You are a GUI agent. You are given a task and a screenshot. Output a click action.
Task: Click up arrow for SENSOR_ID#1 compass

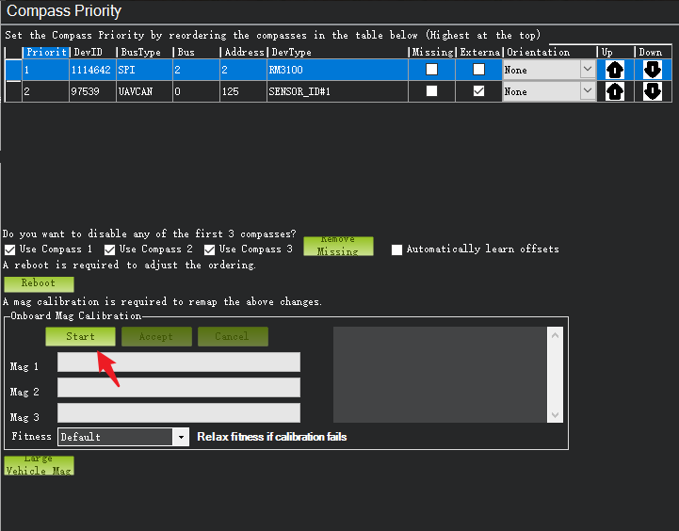pyautogui.click(x=615, y=91)
